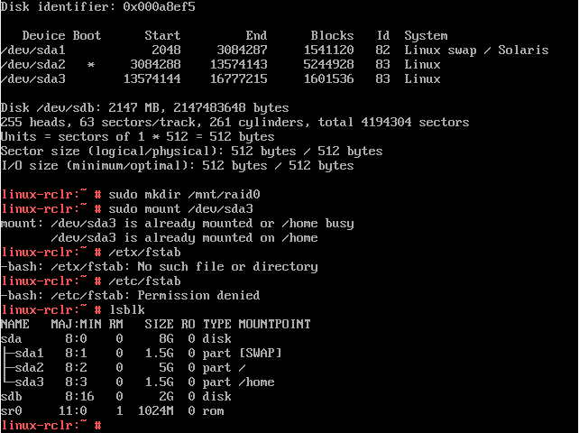The width and height of the screenshot is (579, 433).
Task: Click the sr0 rom device name
Action: 13,410
